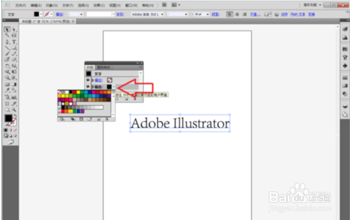The height and width of the screenshot is (220, 350).
Task: Click the swap fill and stroke arrow
Action: tap(15, 115)
